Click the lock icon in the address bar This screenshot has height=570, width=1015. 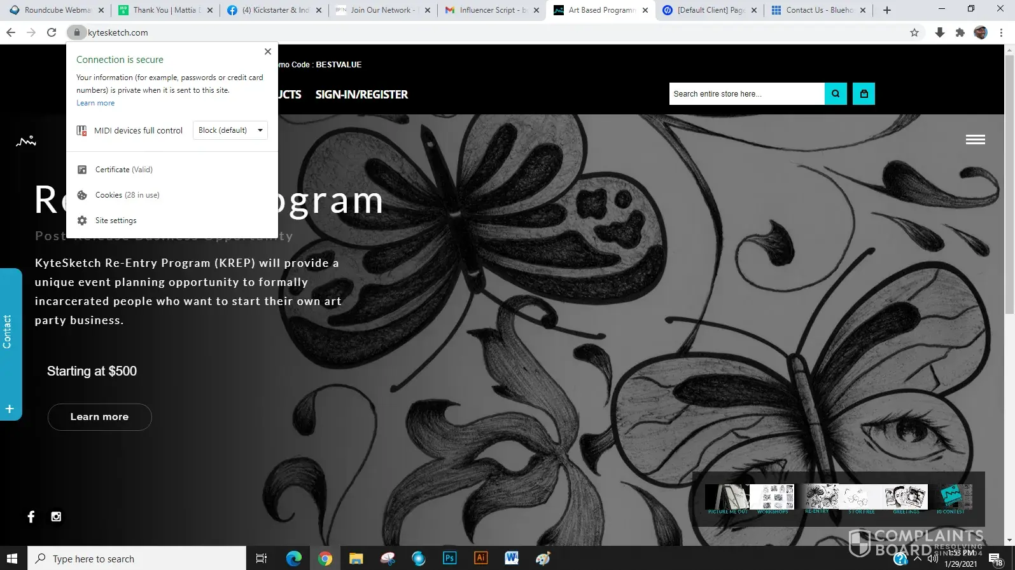76,32
